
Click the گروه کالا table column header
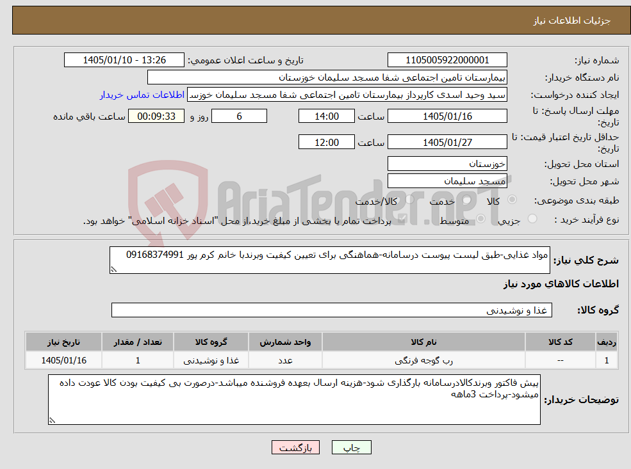click(x=211, y=342)
